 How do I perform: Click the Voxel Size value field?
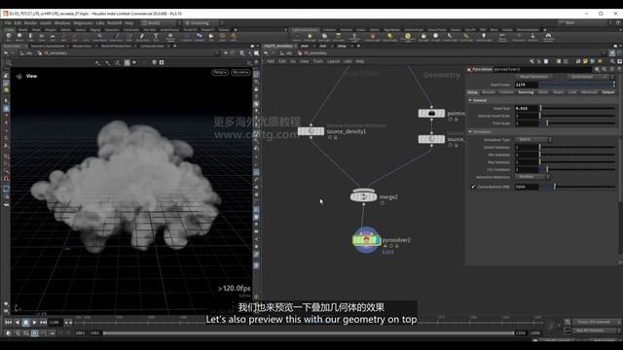pos(527,108)
